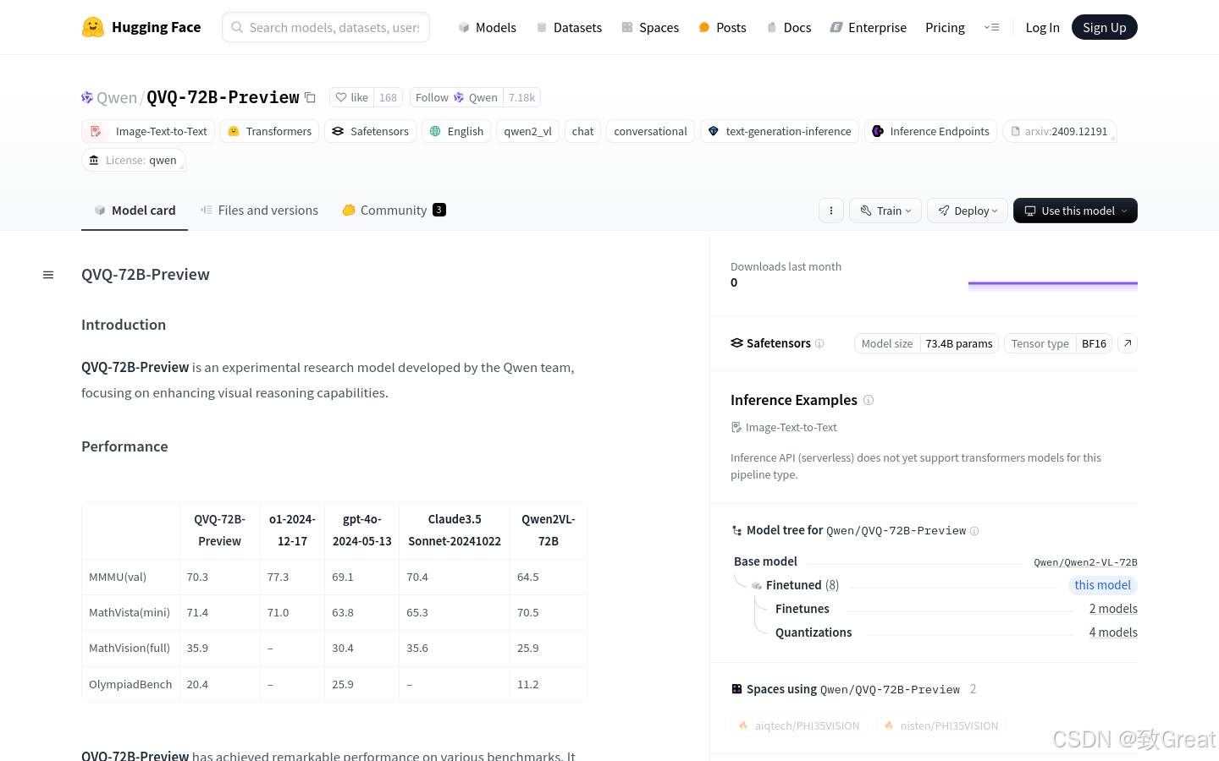
Task: Click the search magnifier icon
Action: click(237, 27)
